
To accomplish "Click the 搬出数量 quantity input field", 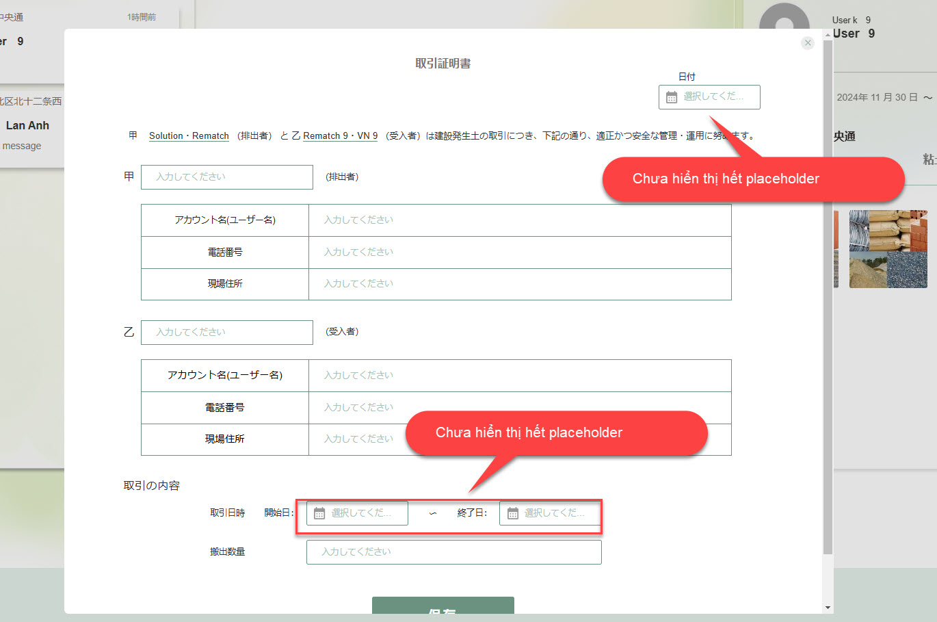I will click(x=453, y=552).
